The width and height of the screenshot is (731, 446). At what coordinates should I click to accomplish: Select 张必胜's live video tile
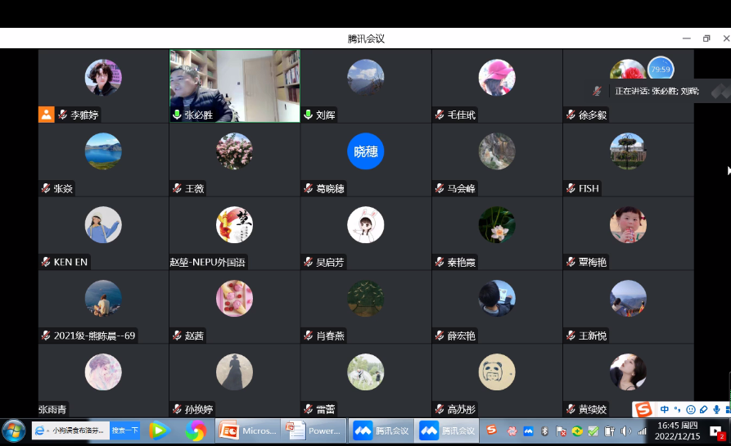pos(234,85)
